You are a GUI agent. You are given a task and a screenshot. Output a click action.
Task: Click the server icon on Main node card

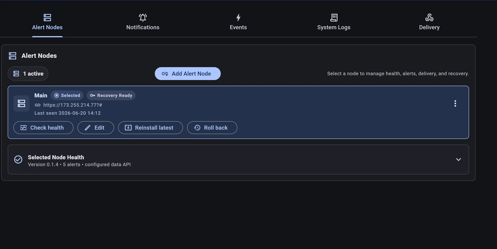click(x=22, y=103)
